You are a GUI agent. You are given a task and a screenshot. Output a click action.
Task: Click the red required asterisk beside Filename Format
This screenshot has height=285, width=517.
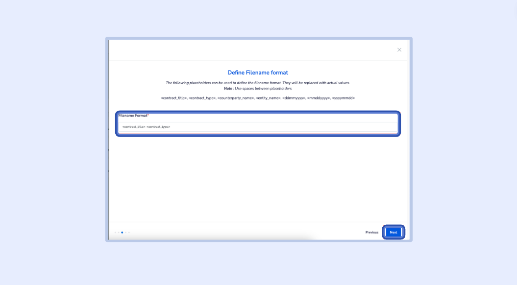click(148, 115)
